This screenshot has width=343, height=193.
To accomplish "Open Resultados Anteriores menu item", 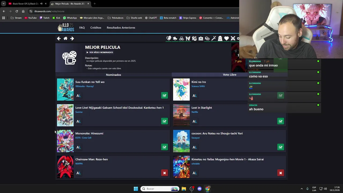I will (x=121, y=28).
